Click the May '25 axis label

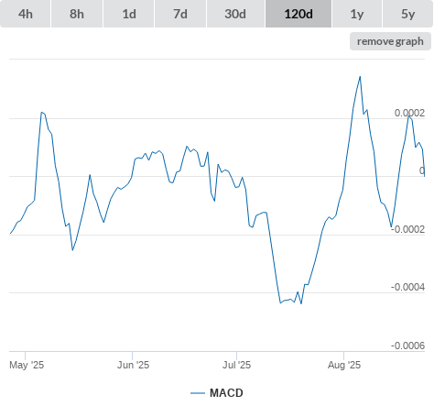[27, 365]
